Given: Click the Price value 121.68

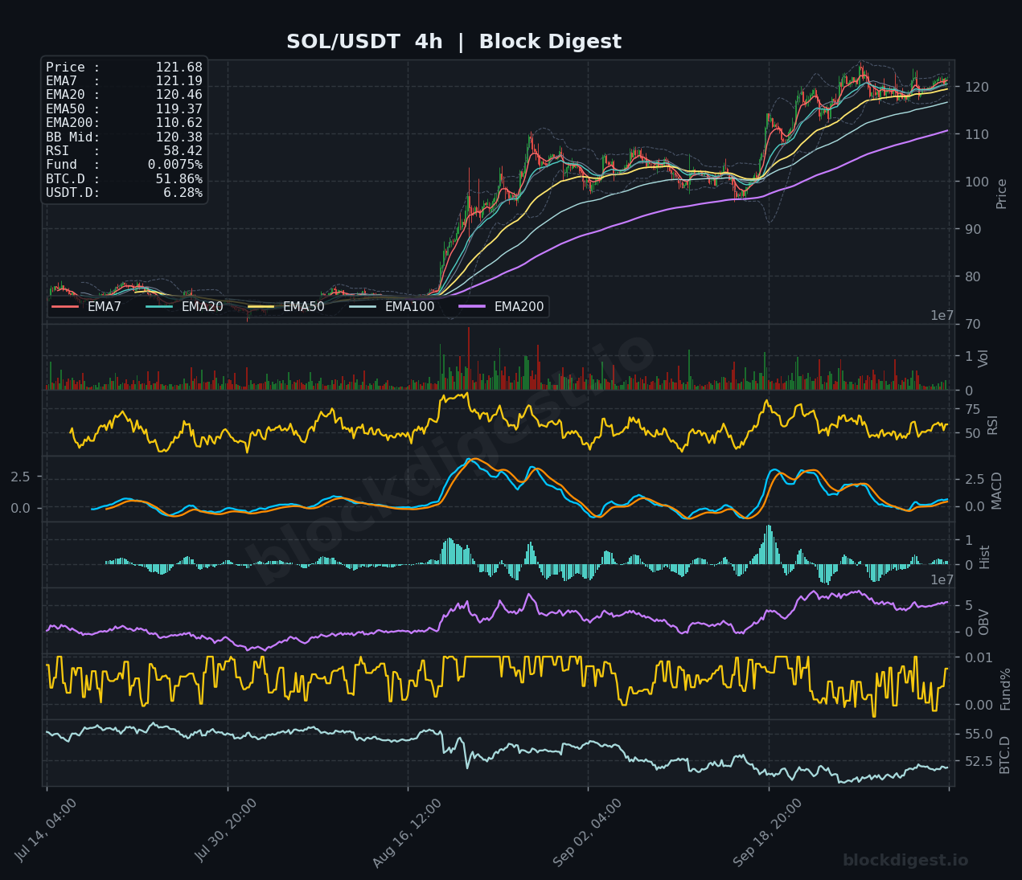Looking at the screenshot, I should pos(179,68).
